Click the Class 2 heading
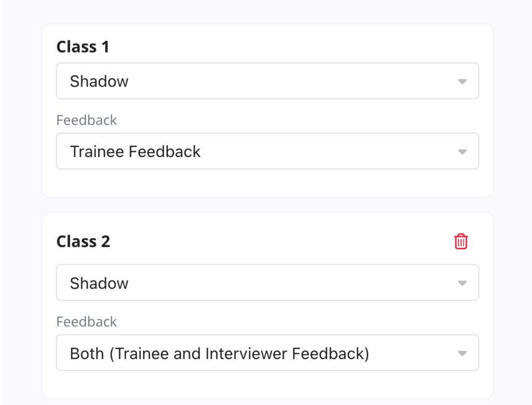 pyautogui.click(x=83, y=242)
